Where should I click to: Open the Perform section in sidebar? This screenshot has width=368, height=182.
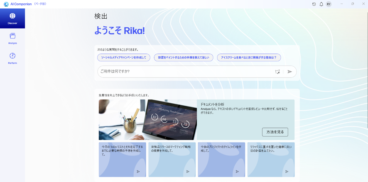(x=12, y=58)
